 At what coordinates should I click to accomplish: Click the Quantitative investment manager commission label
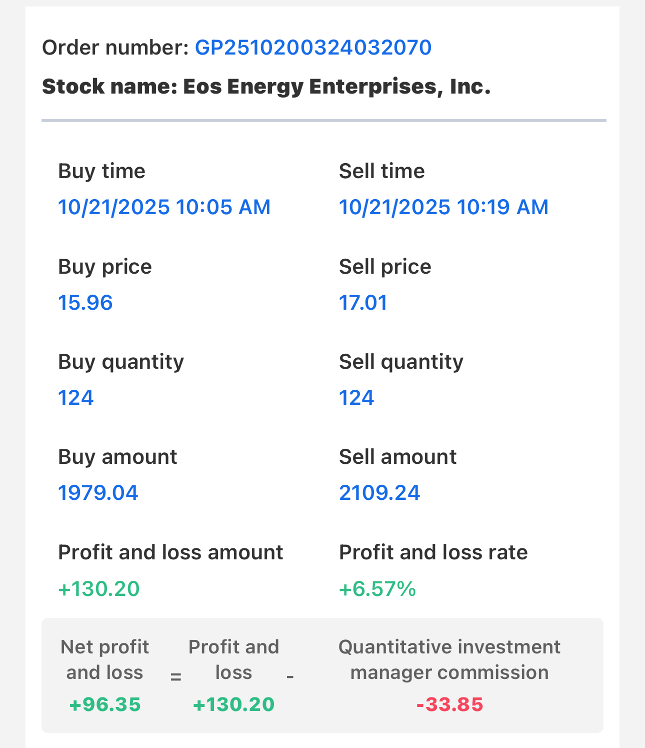point(449,659)
